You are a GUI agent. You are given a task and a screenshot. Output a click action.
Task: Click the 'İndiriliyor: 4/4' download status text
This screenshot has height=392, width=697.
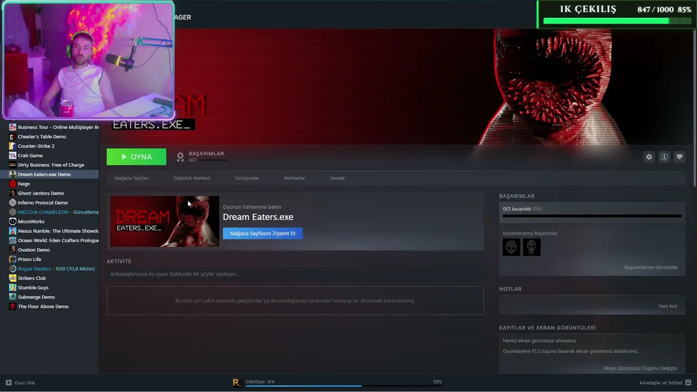260,382
